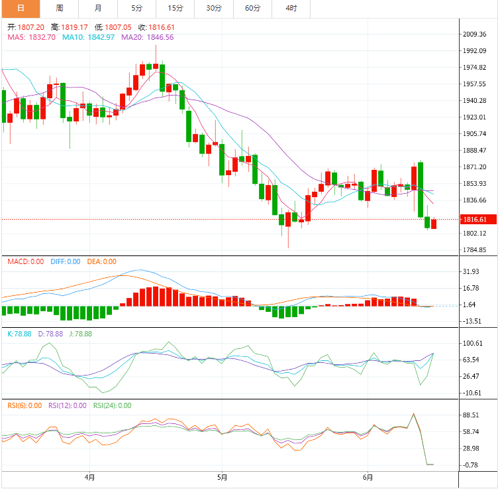Click the 6月 date axis label
The image size is (500, 493).
tap(368, 478)
